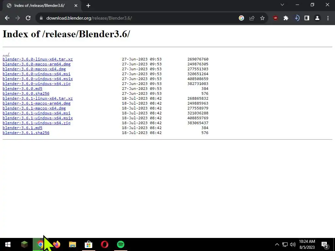Download blender-3.6.0-windows-x64.msi
Viewport: 335px width, 251px height.
tap(37, 74)
